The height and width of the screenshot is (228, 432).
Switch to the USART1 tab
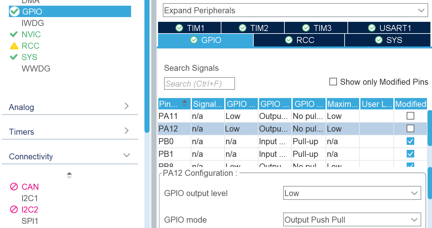(390, 28)
